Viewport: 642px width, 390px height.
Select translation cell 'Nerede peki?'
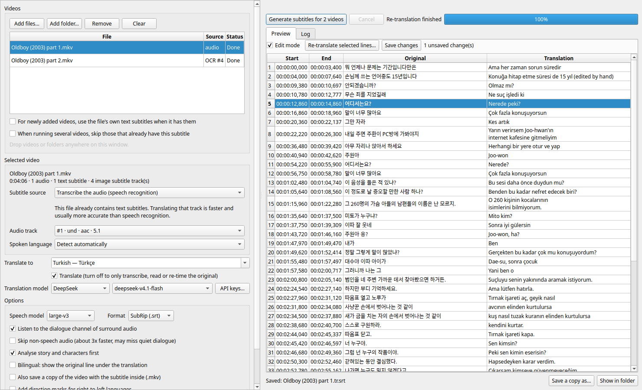click(559, 104)
